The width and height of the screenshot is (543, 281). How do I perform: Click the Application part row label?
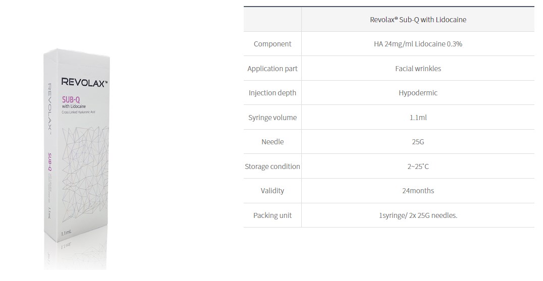(273, 69)
